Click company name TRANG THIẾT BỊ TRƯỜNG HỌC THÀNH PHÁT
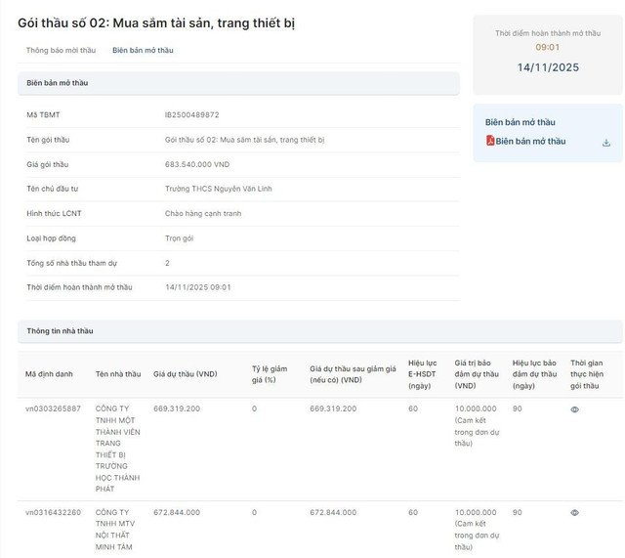The image size is (625, 558). pos(118,449)
